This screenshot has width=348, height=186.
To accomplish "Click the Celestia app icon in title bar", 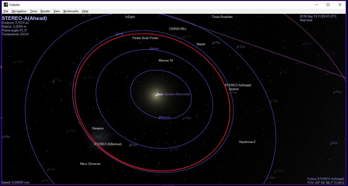I will [6, 5].
